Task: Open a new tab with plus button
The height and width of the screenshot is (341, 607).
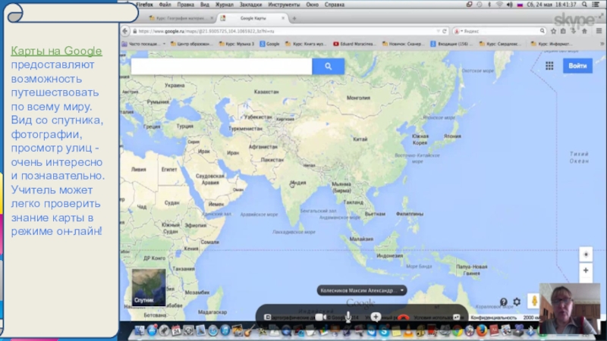Action: [x=294, y=18]
